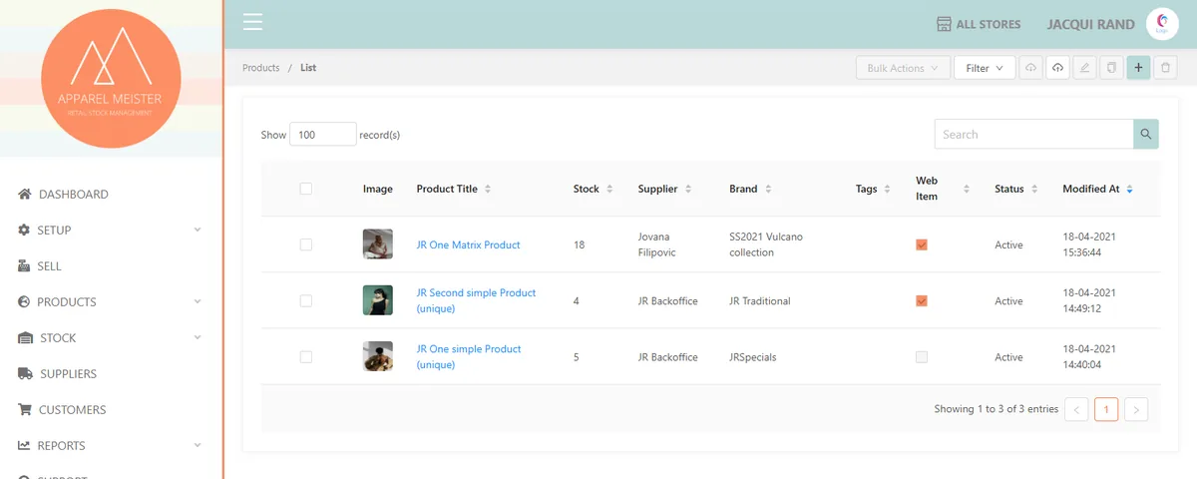Open JR Second simple Product thumbnail image
The height and width of the screenshot is (479, 1197).
tap(378, 300)
